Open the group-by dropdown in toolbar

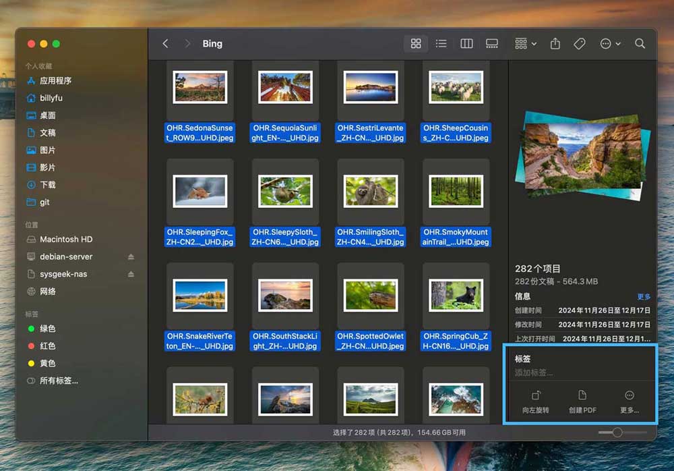(x=525, y=44)
